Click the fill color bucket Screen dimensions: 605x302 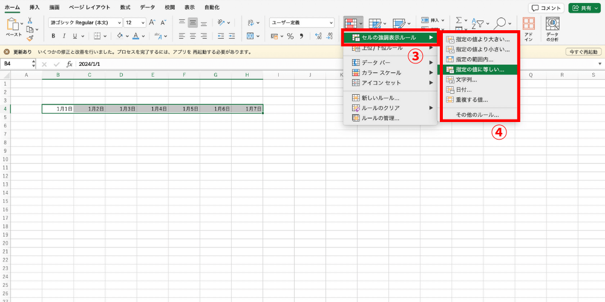120,36
